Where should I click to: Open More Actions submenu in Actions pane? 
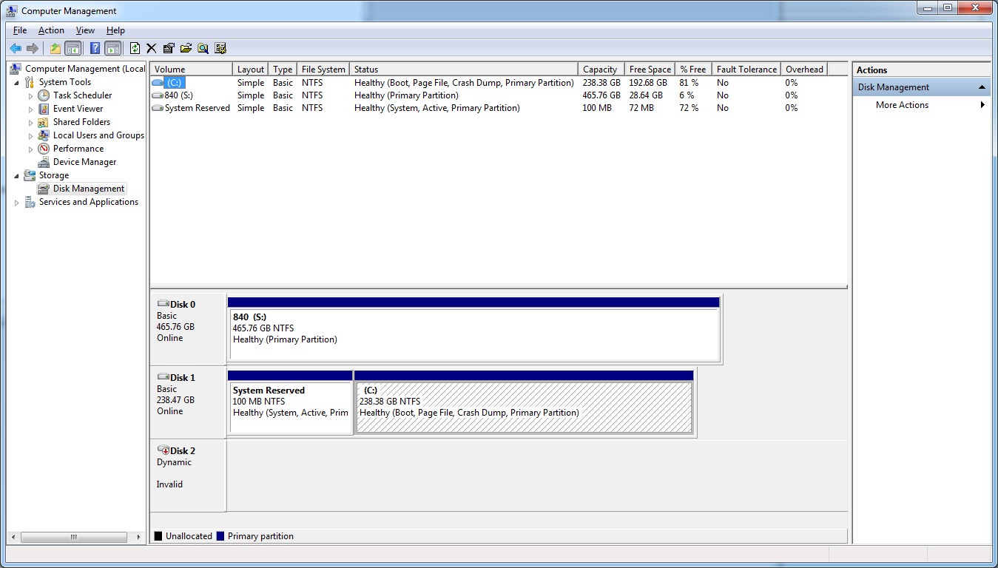point(922,105)
